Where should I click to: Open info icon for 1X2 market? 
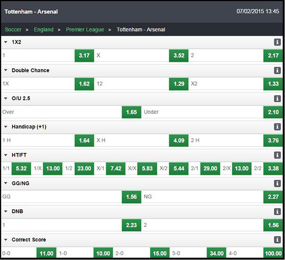[x=277, y=42]
